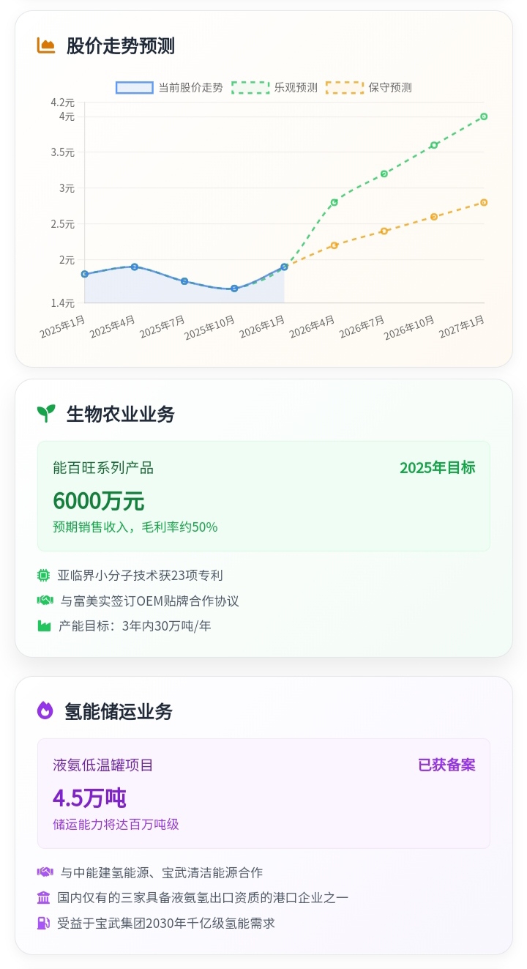Click the 生物农业业务 heading

[x=121, y=414]
